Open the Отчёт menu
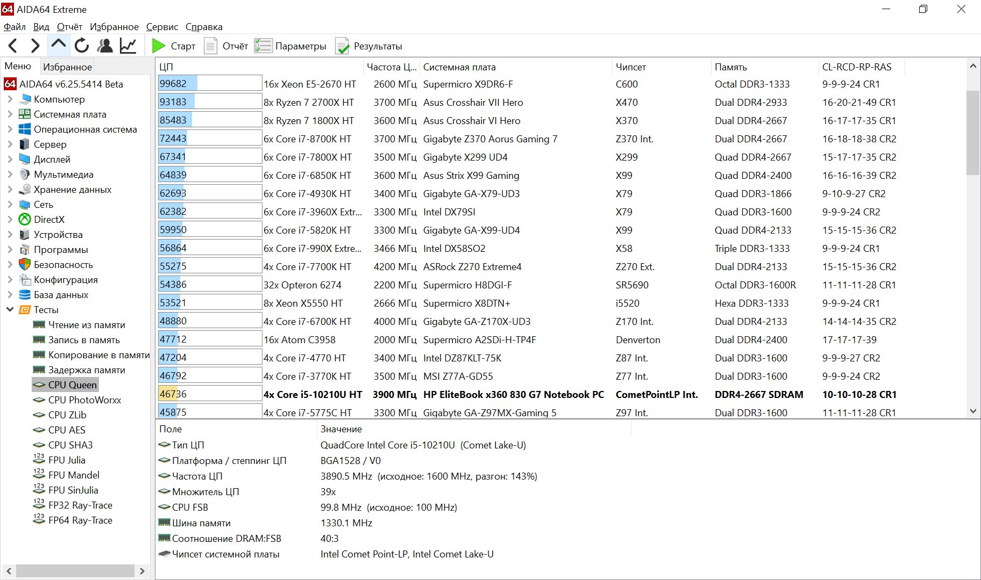This screenshot has width=981, height=580. (69, 27)
